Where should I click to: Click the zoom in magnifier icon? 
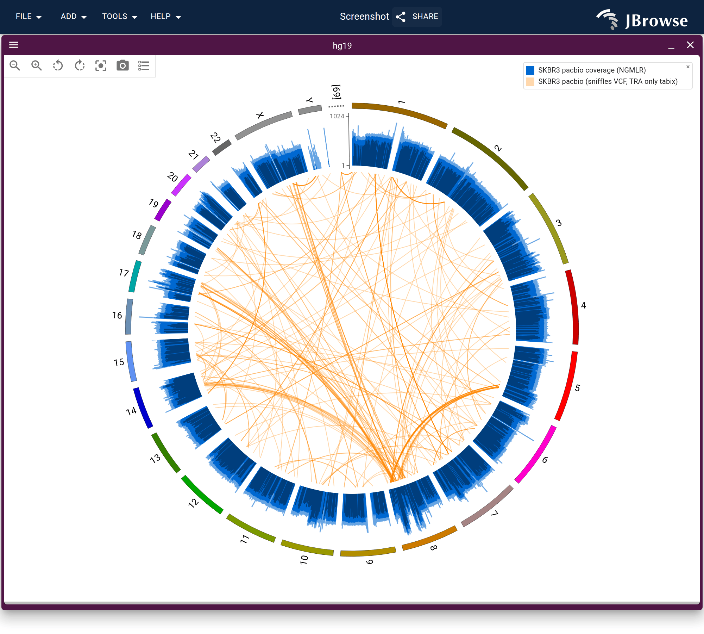pos(37,66)
